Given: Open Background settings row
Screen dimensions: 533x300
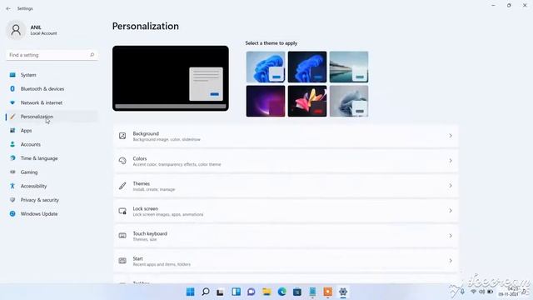Looking at the screenshot, I should [286, 136].
